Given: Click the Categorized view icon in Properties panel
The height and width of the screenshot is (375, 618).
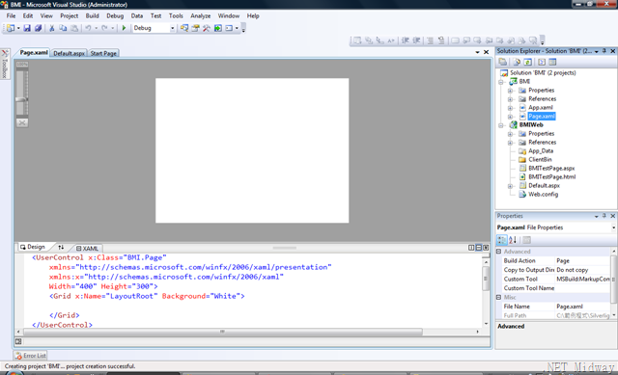Looking at the screenshot, I should click(x=502, y=240).
